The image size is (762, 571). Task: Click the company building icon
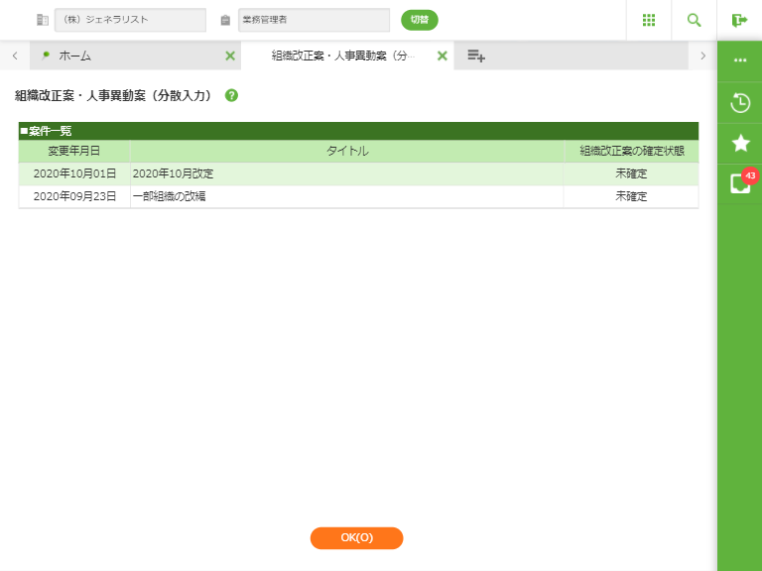click(x=43, y=20)
